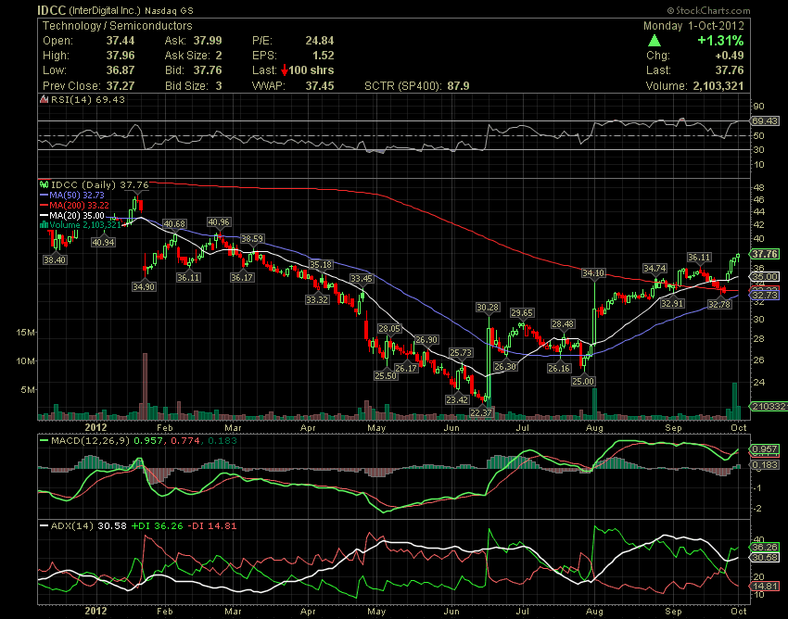Click the ADX(14) 30.58 legend label

point(88,526)
